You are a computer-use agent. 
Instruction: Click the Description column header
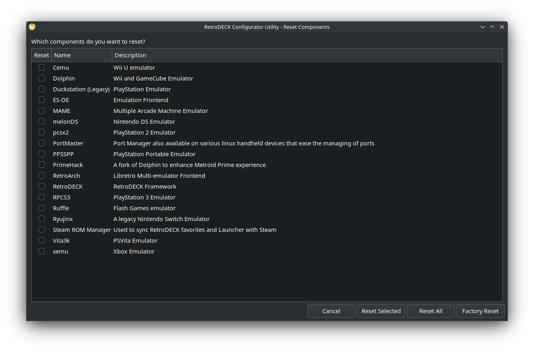click(307, 55)
